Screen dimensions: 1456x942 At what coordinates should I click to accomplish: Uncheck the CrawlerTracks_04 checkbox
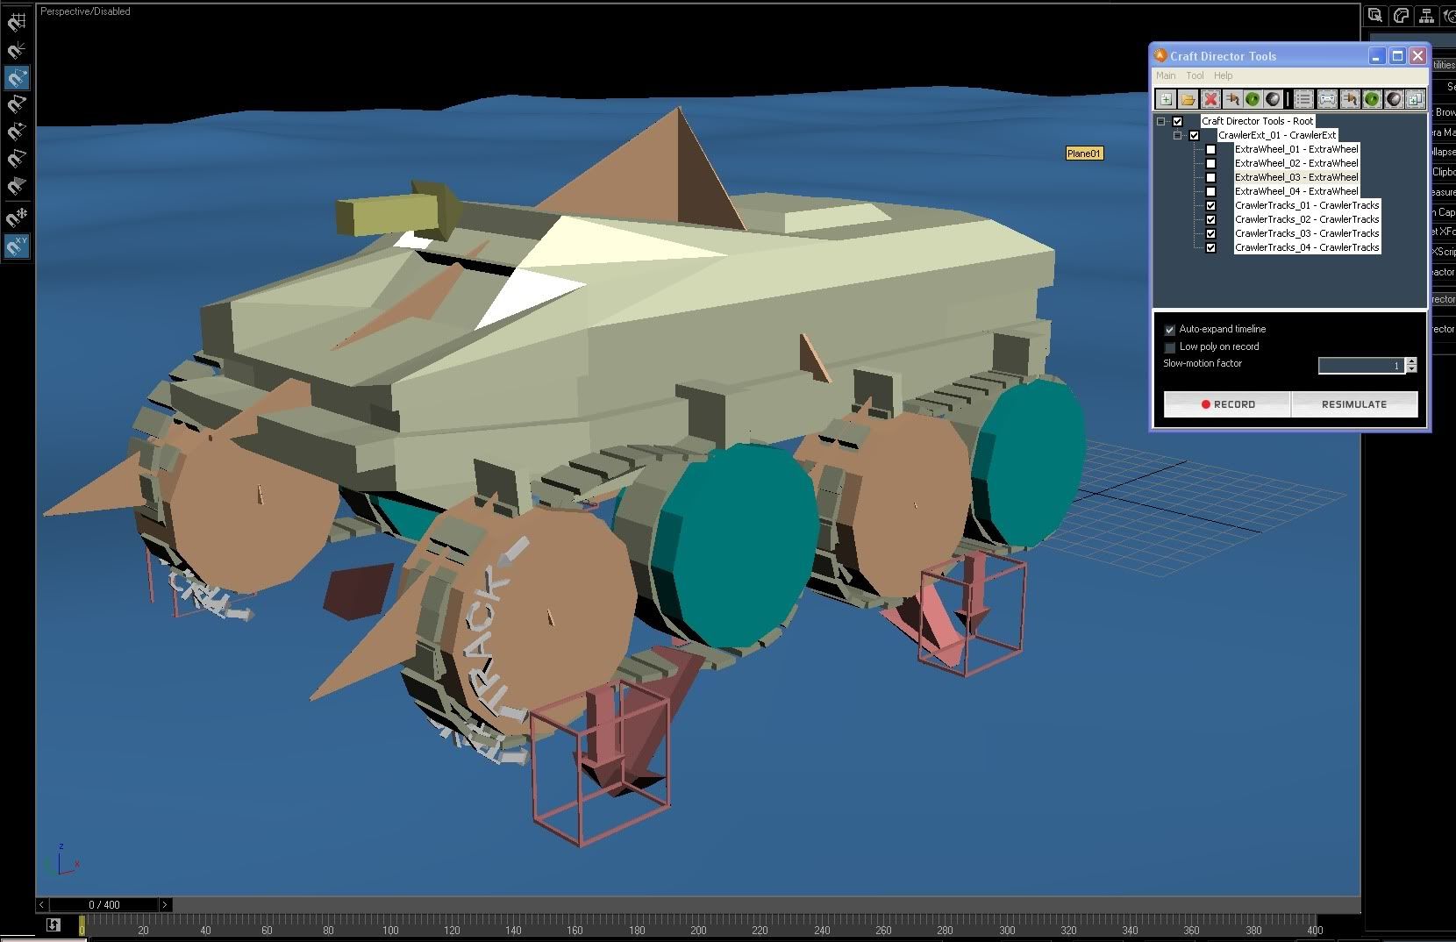click(1211, 247)
